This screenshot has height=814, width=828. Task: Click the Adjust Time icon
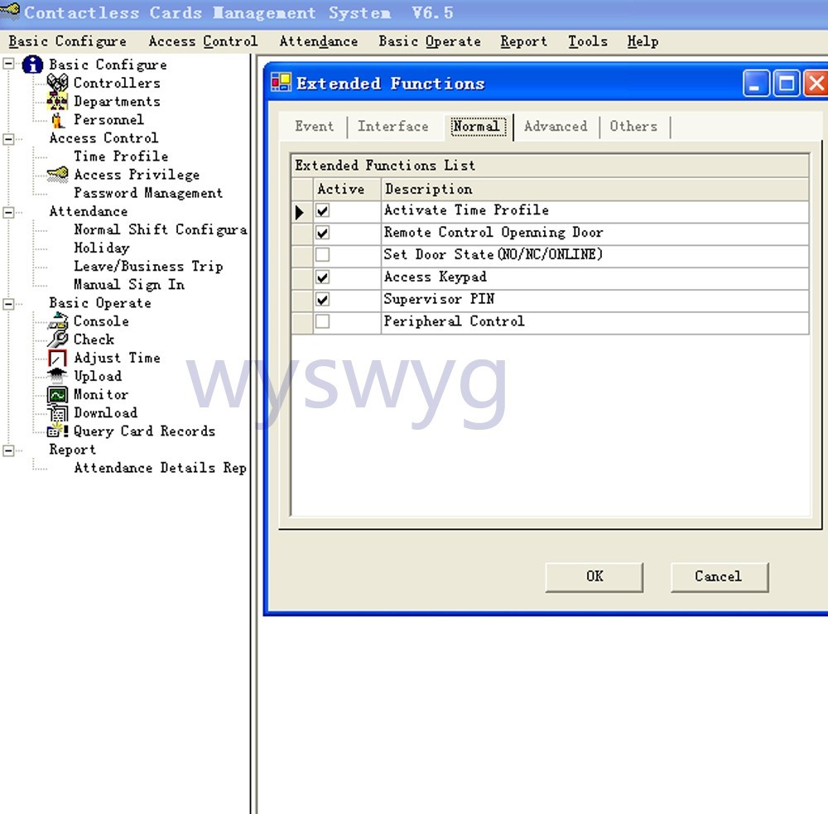[x=57, y=359]
